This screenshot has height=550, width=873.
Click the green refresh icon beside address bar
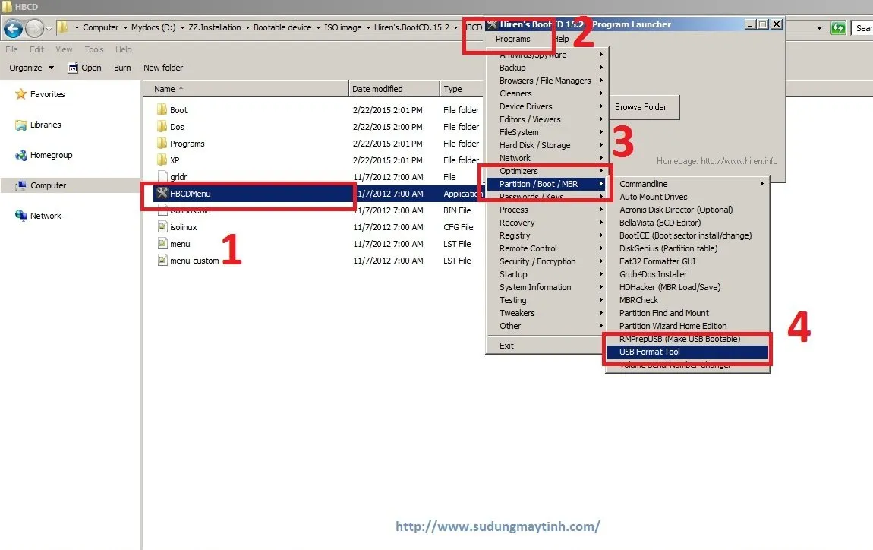pyautogui.click(x=837, y=28)
